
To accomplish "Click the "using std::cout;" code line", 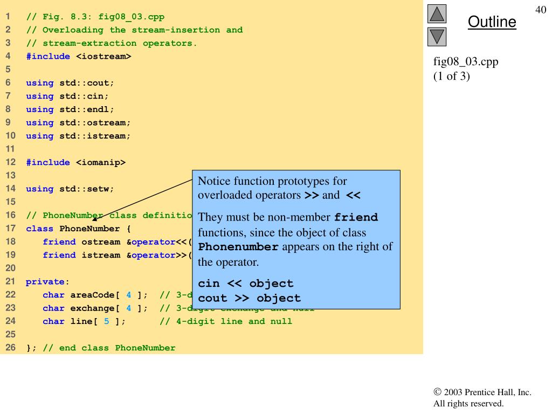I will [70, 83].
